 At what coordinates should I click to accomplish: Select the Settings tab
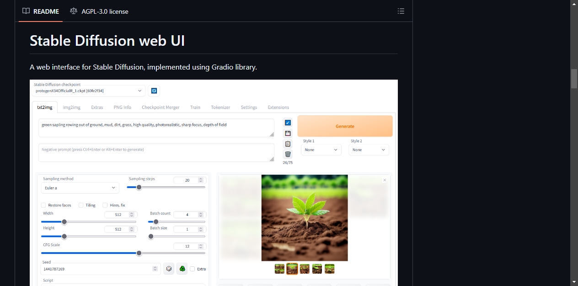click(x=249, y=107)
